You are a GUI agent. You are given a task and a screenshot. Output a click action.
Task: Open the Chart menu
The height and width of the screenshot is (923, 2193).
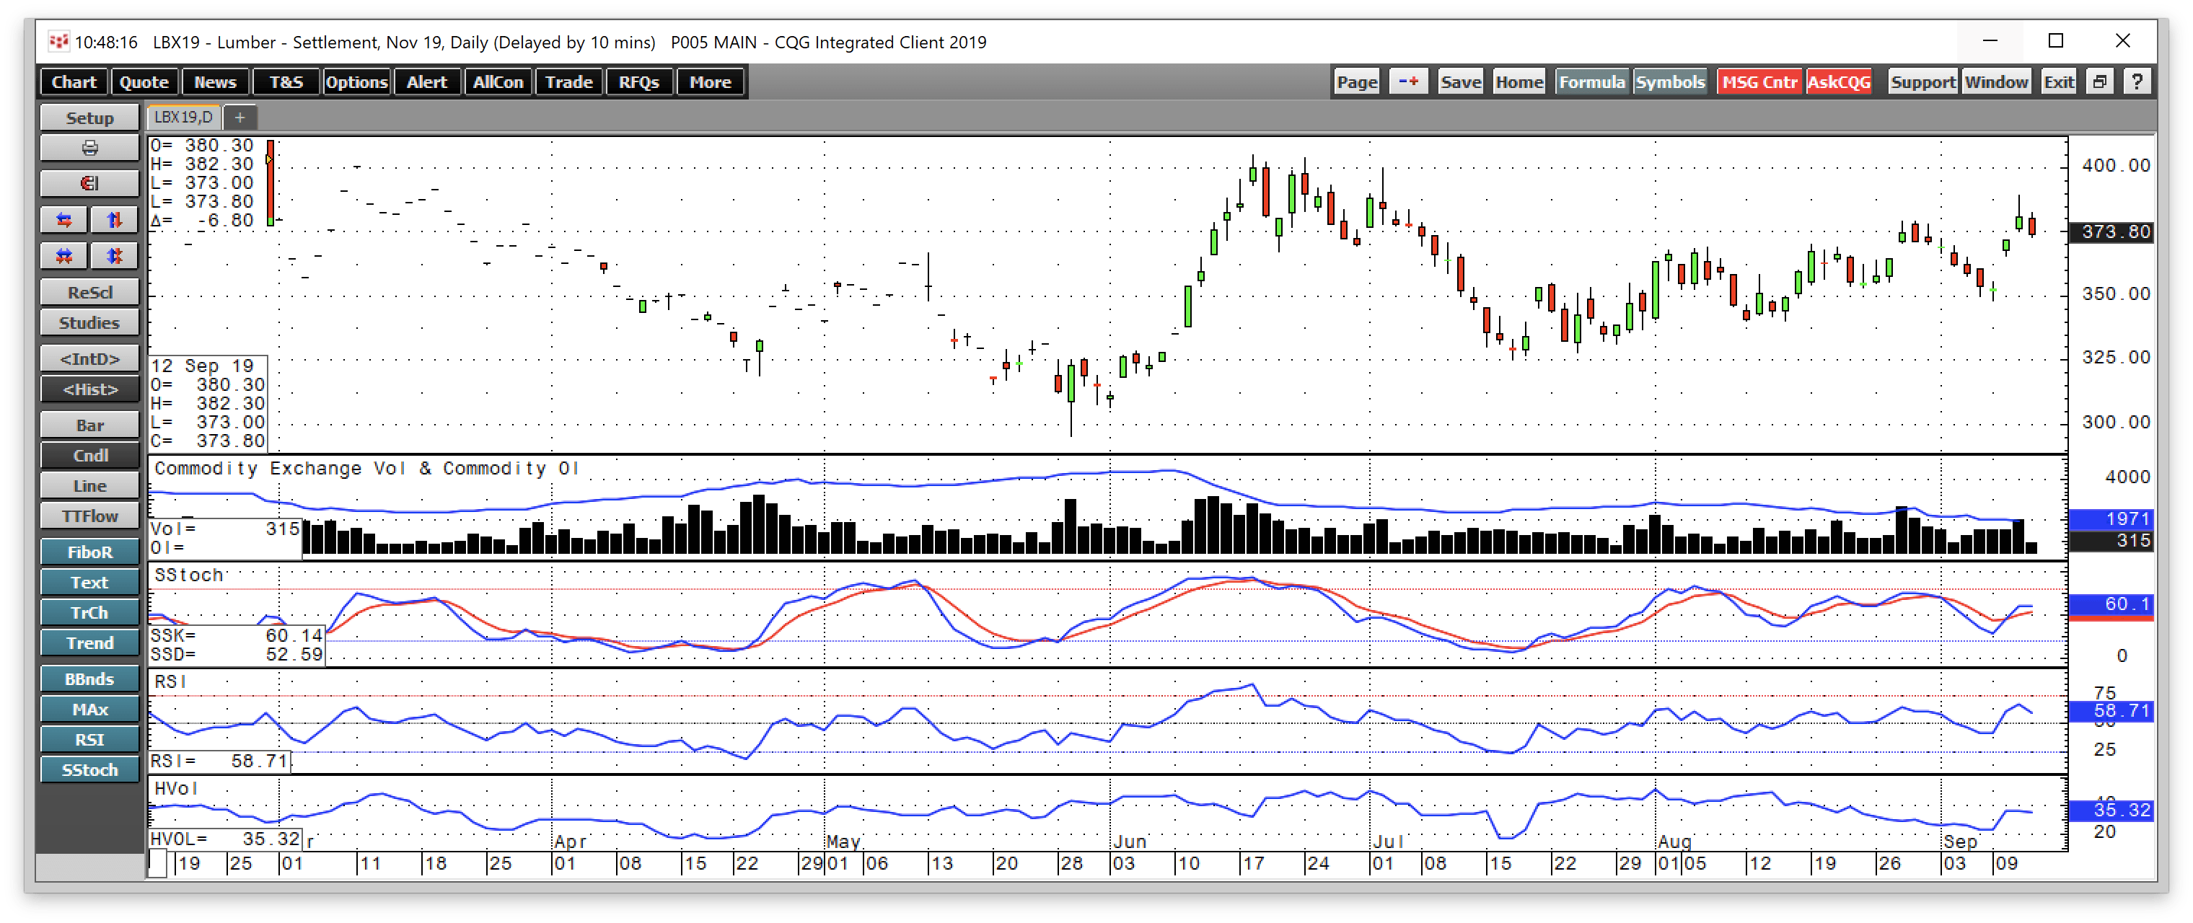coord(73,81)
